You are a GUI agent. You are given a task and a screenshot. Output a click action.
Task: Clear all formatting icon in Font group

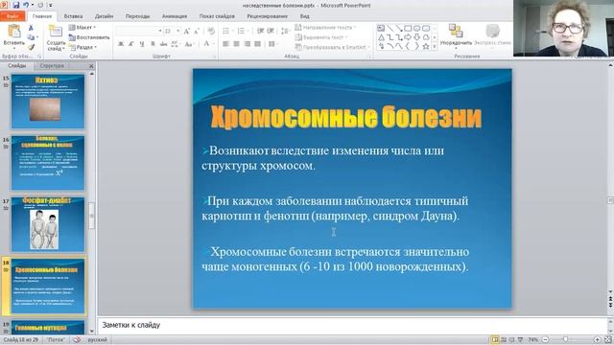211,31
